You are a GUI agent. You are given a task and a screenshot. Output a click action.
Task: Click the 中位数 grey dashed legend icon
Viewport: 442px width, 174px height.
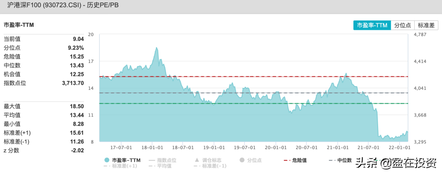pyautogui.click(x=332, y=160)
